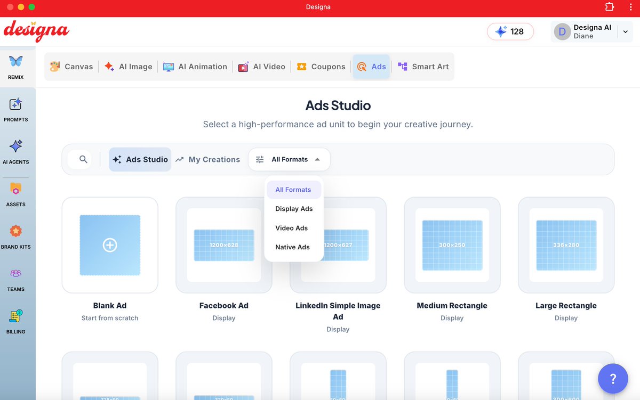Open the Remix butterfly icon
Image resolution: width=640 pixels, height=400 pixels.
(16, 61)
